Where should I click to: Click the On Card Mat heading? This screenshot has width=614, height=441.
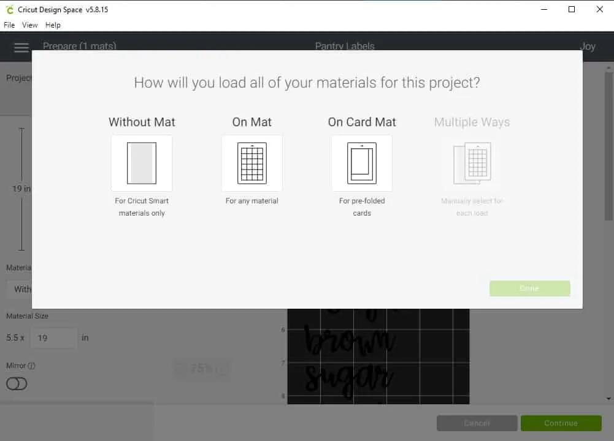point(362,122)
